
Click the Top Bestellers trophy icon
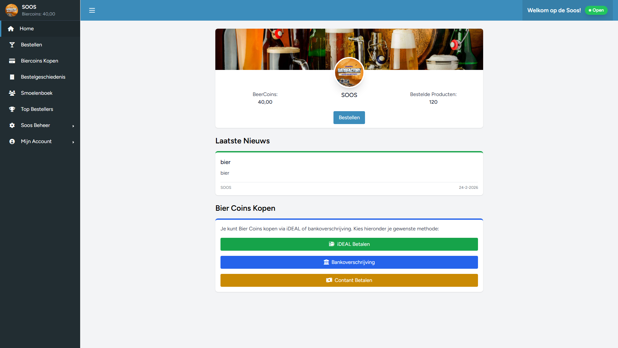coord(12,109)
